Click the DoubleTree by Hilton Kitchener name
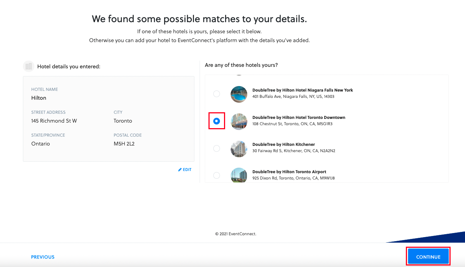This screenshot has height=267, width=465. tap(284, 144)
